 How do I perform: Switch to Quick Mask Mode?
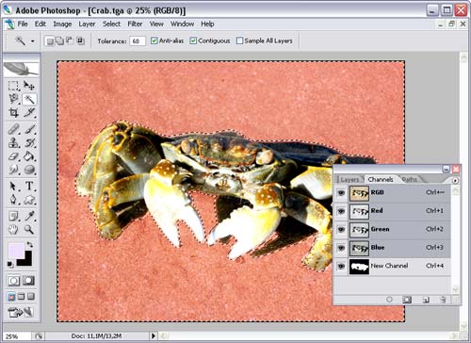point(28,281)
